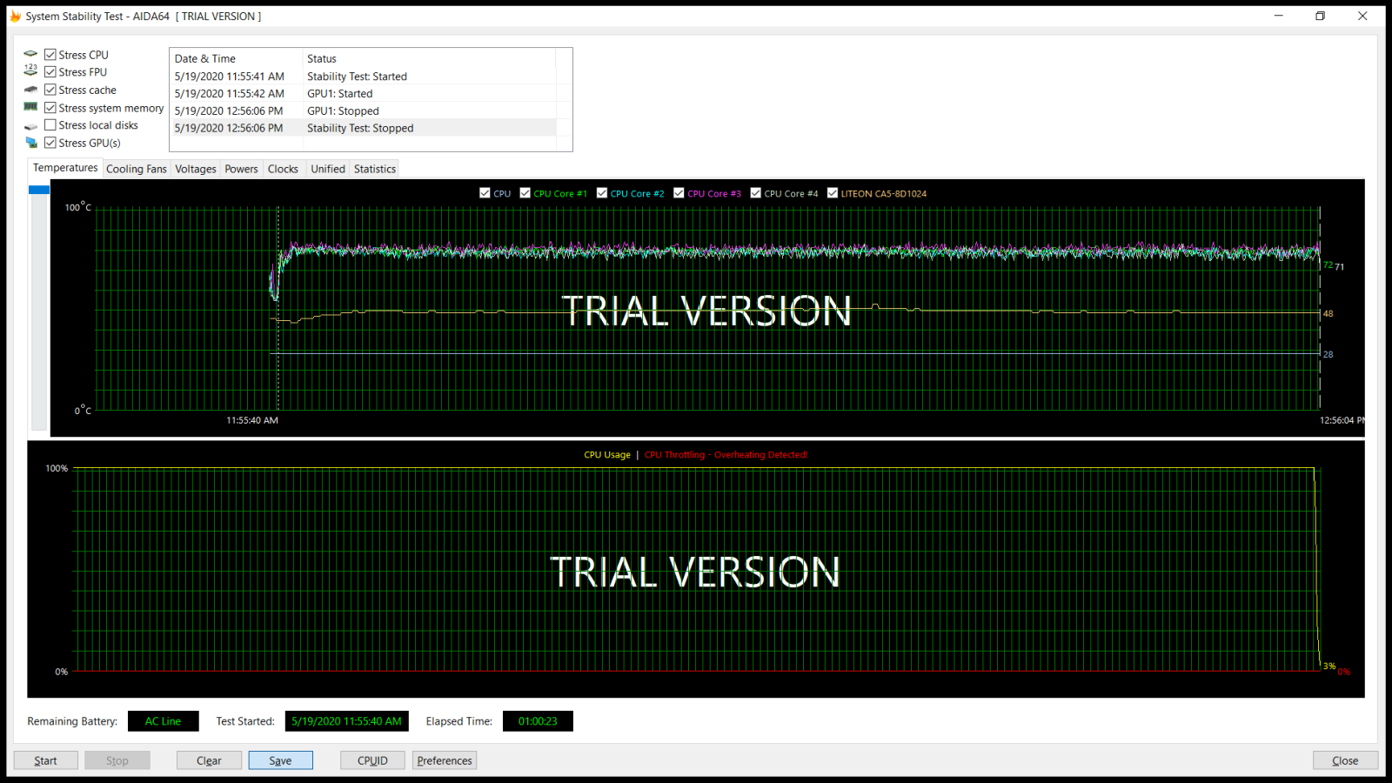1392x783 pixels.
Task: Disable the Stress CPU checkbox
Action: pos(50,55)
